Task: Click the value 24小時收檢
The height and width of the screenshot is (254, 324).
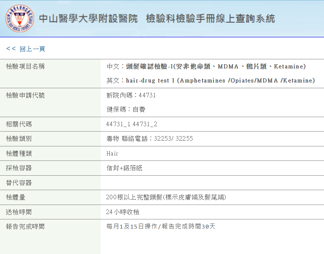Action: coord(123,212)
